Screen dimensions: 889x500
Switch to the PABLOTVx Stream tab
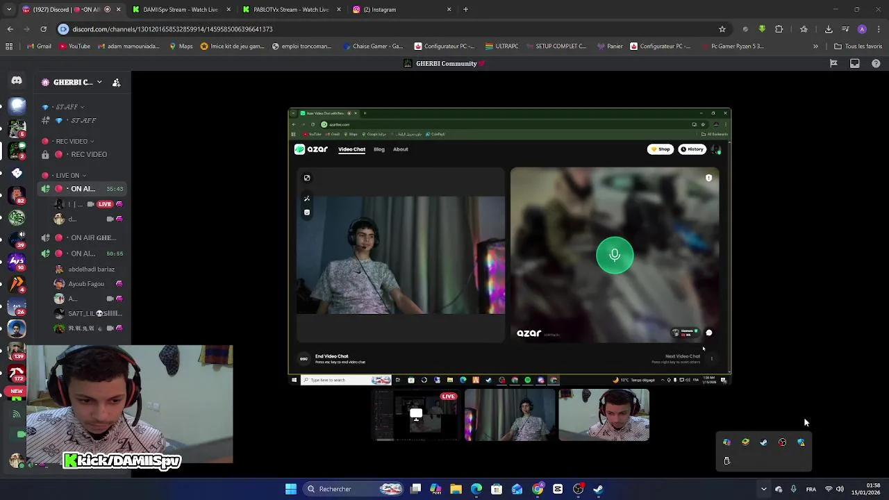(x=291, y=10)
